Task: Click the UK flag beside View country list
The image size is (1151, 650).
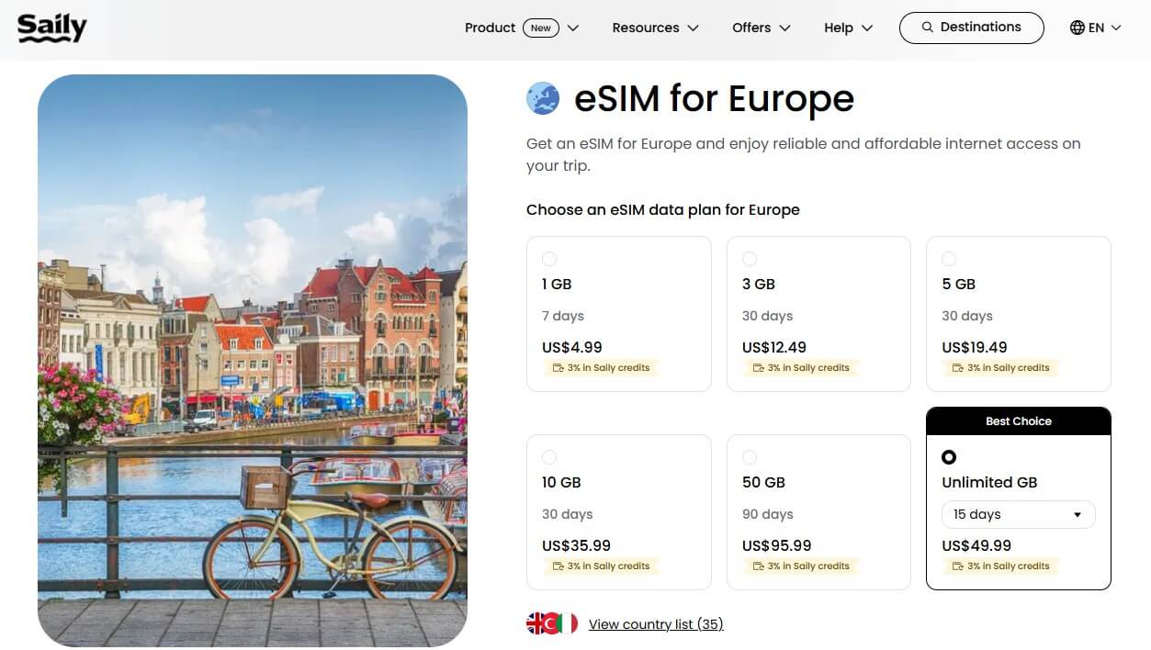Action: coord(536,622)
